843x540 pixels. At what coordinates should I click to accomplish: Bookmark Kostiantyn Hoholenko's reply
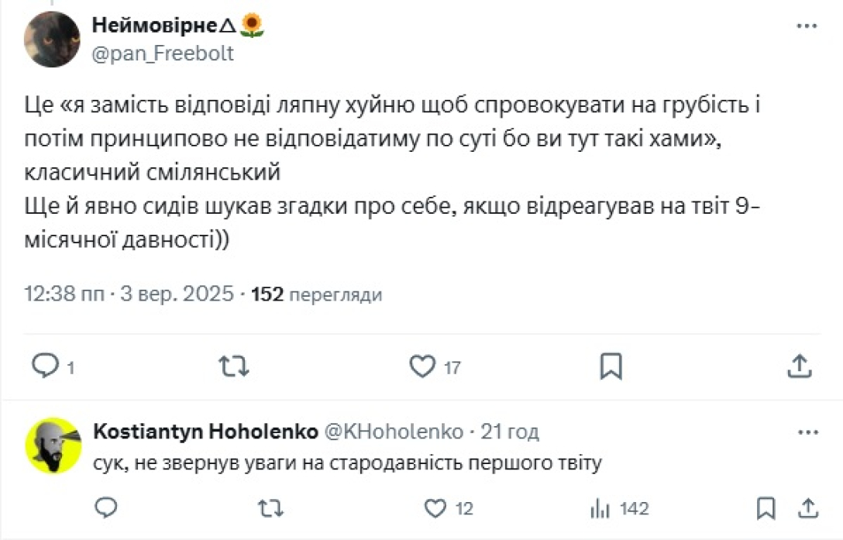coord(767,507)
